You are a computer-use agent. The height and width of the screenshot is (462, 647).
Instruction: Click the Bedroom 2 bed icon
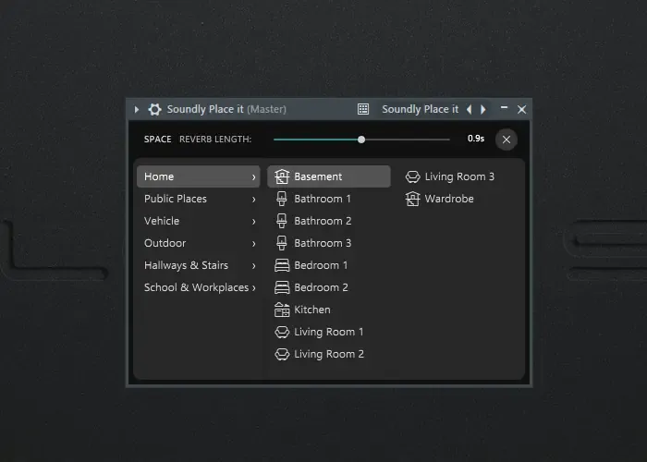282,287
